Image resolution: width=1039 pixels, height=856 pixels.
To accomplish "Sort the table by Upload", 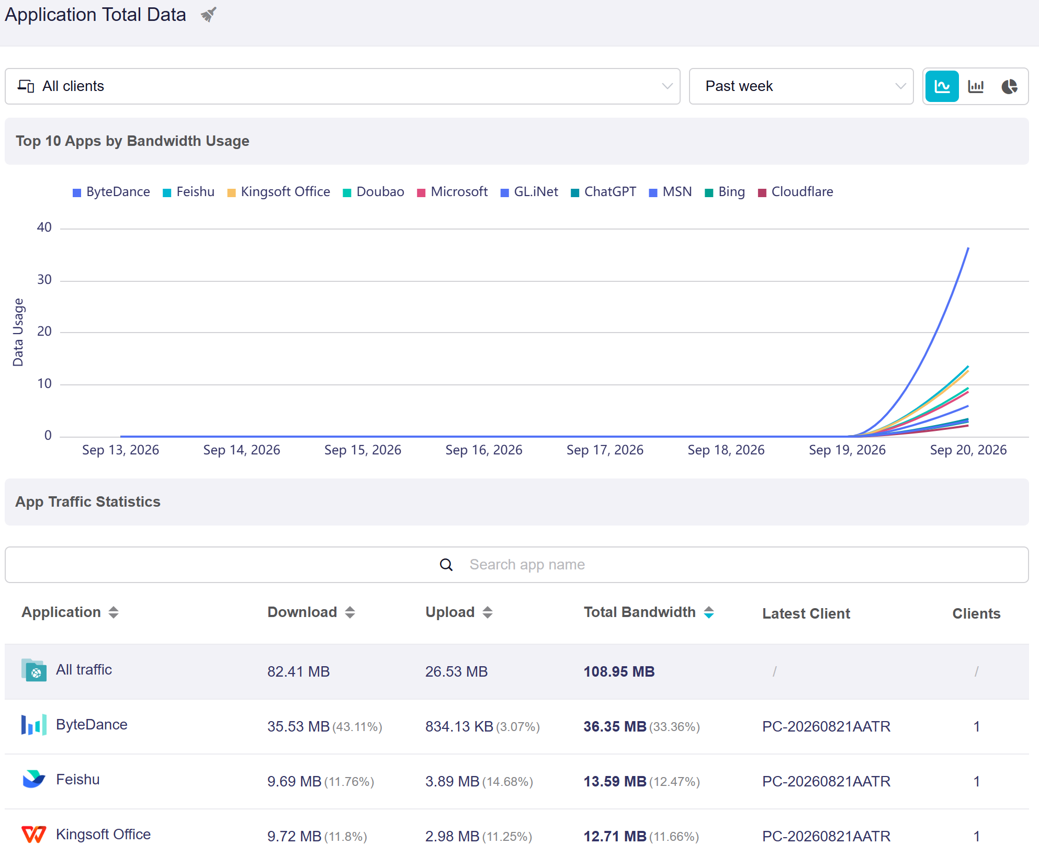I will pos(488,612).
